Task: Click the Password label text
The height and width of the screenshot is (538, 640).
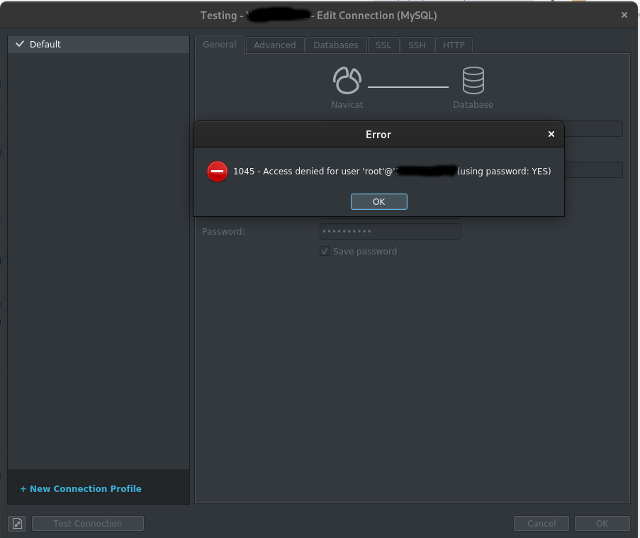Action: (x=223, y=232)
